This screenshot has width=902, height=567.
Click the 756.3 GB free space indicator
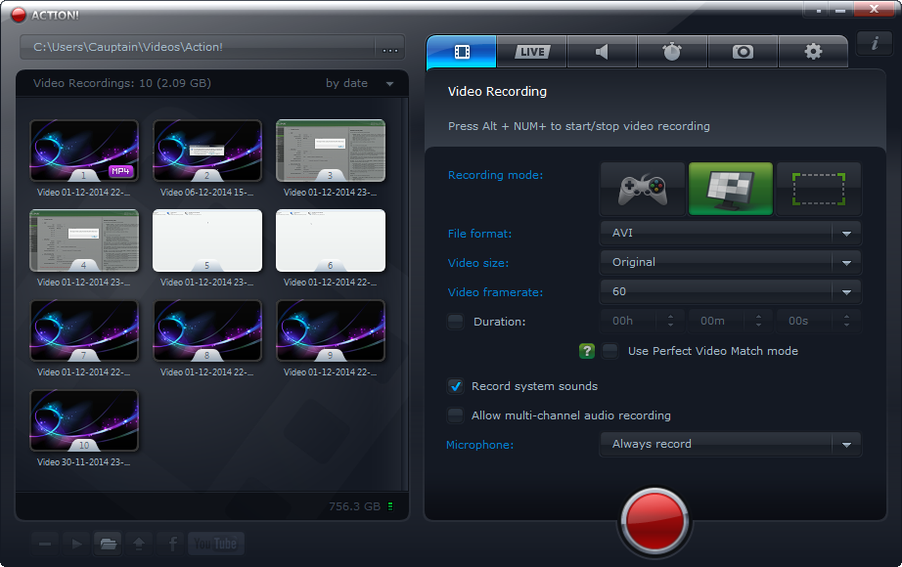(354, 506)
